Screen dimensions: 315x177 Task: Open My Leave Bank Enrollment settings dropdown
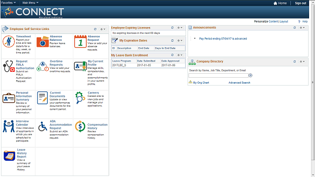(x=180, y=55)
